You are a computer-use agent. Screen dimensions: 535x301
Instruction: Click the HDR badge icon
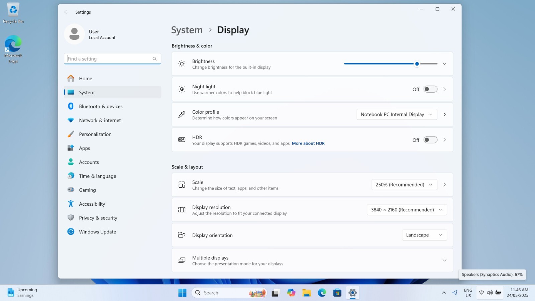[182, 140]
